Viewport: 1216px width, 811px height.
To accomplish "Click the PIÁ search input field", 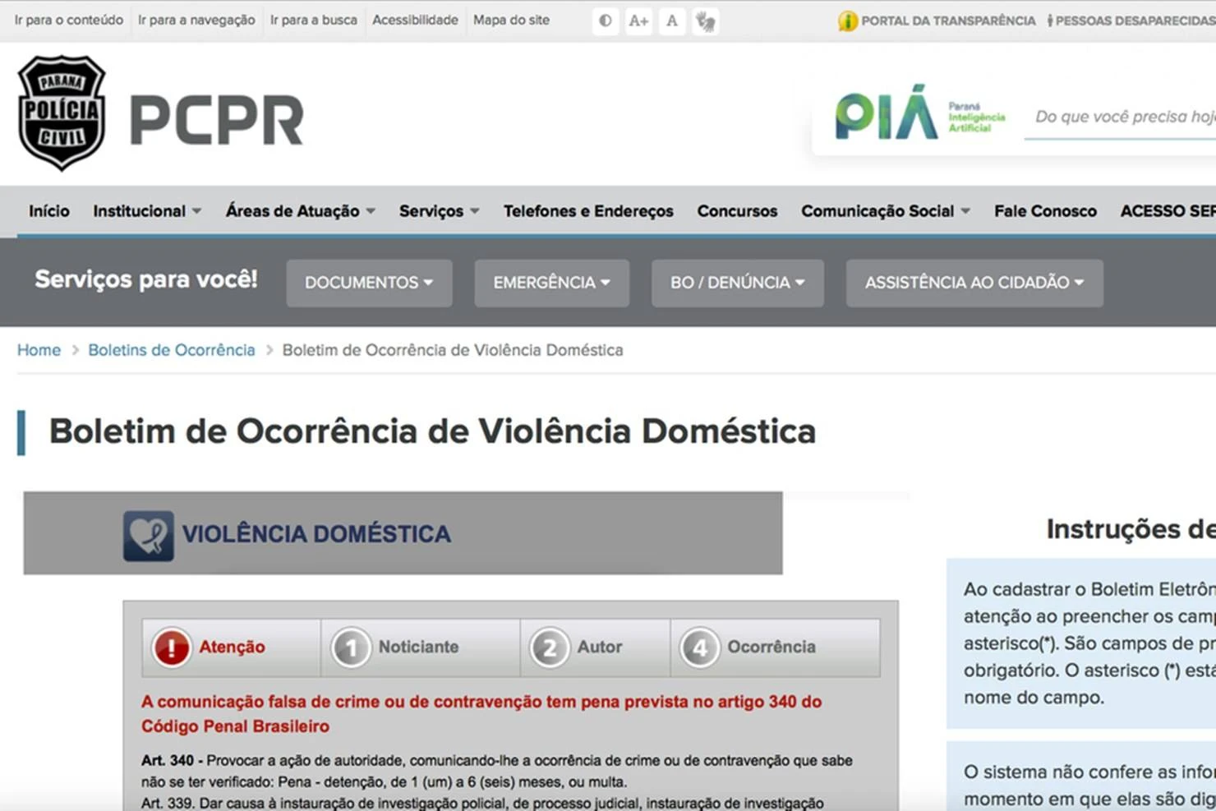I will pyautogui.click(x=1122, y=117).
